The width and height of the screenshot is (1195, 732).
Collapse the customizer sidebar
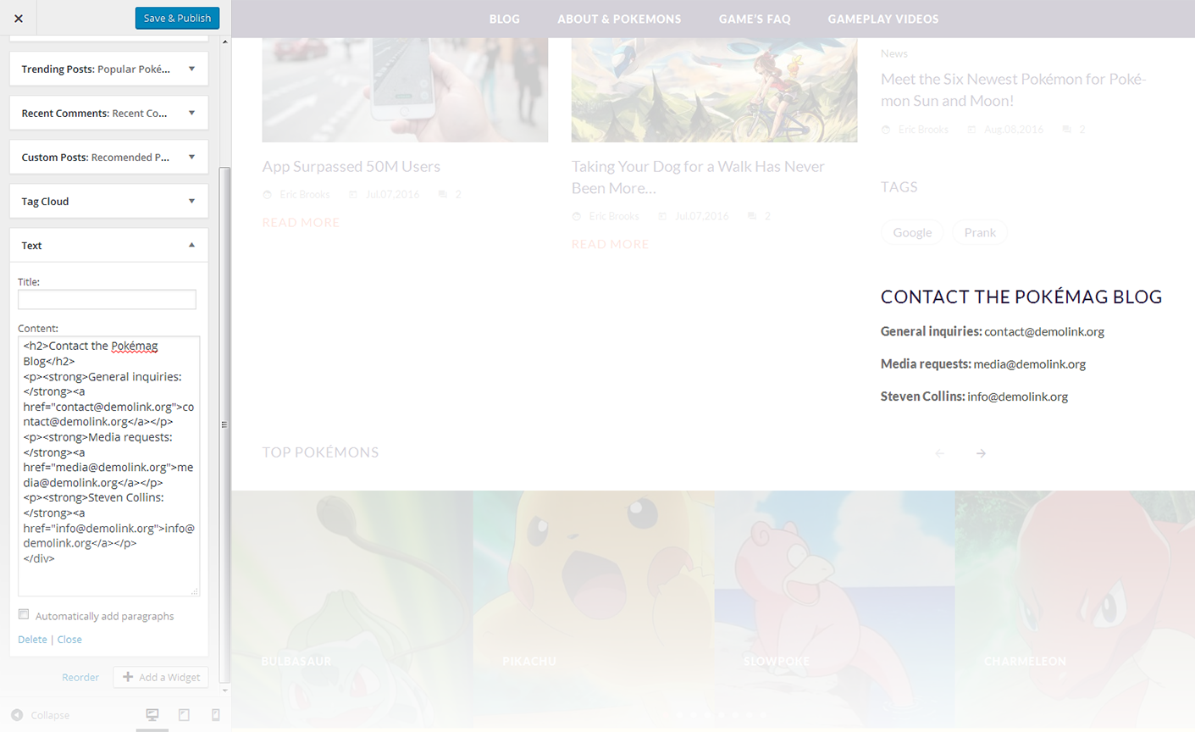point(41,715)
